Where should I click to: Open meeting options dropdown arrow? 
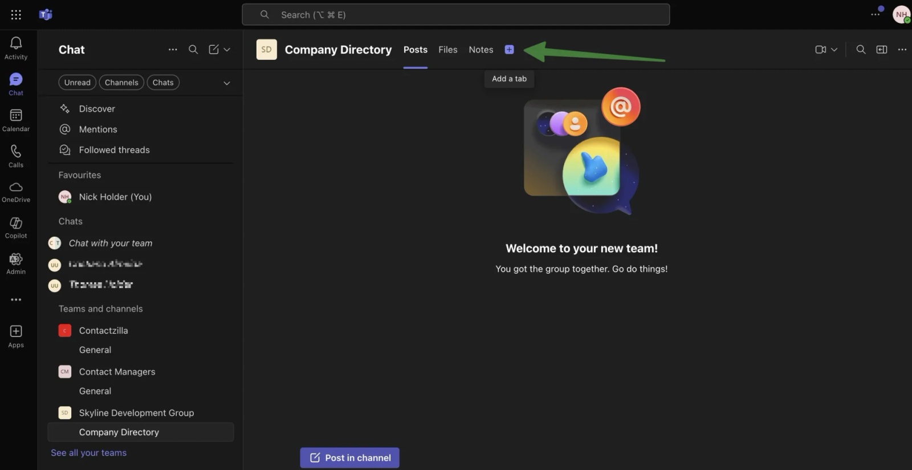(x=834, y=50)
